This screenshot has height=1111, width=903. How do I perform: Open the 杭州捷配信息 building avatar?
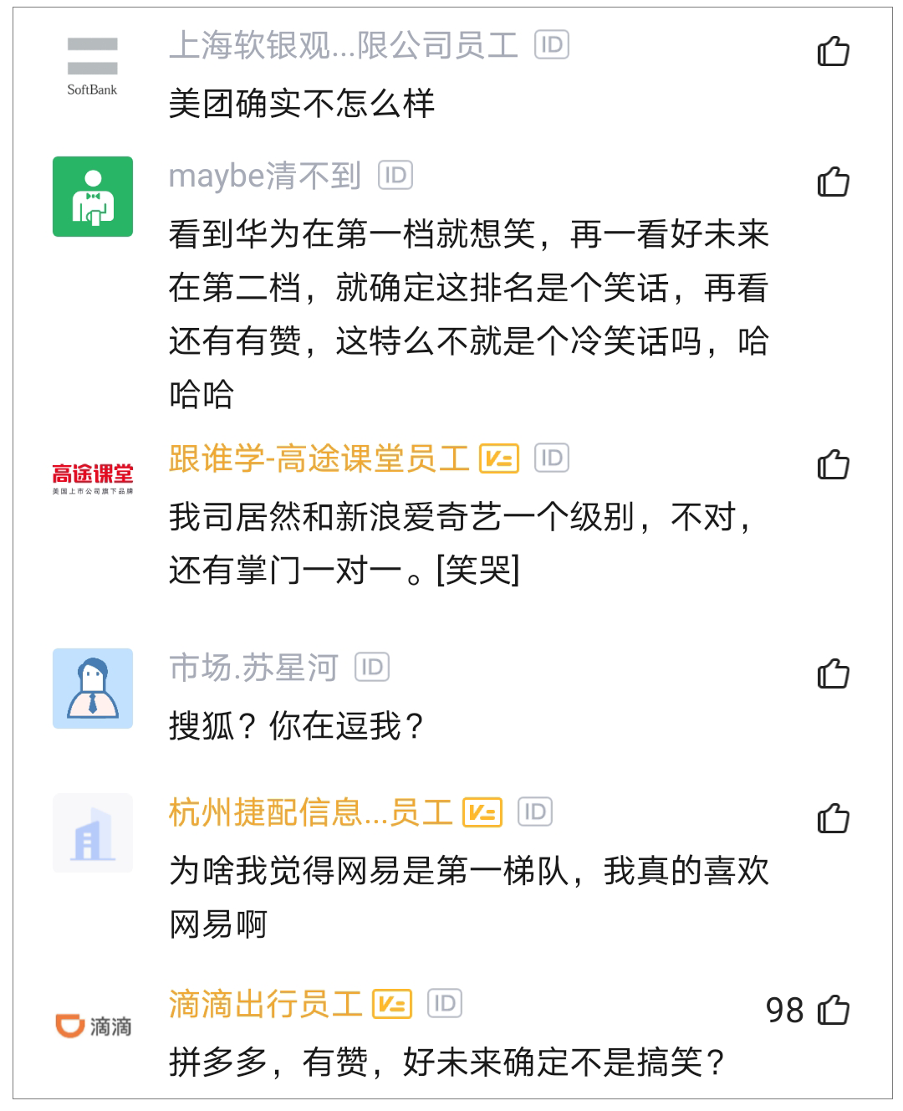click(93, 833)
